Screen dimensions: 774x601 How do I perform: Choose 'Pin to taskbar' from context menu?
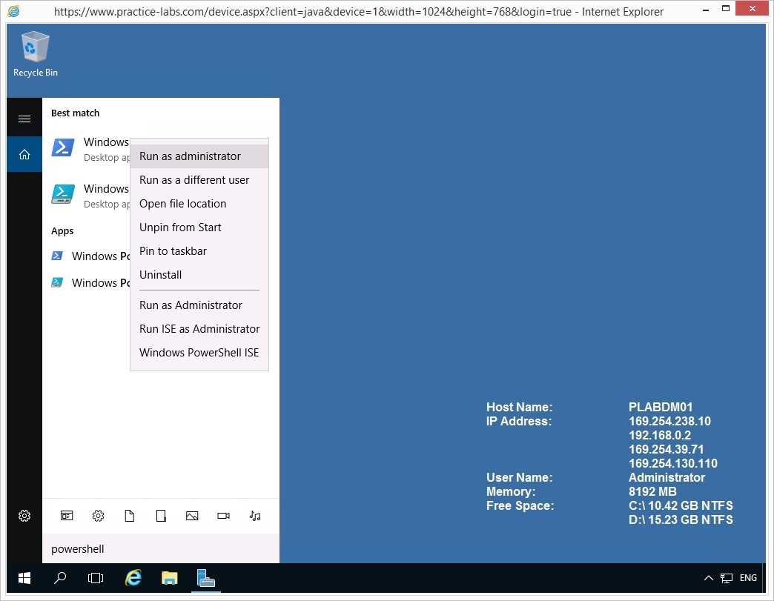[173, 251]
